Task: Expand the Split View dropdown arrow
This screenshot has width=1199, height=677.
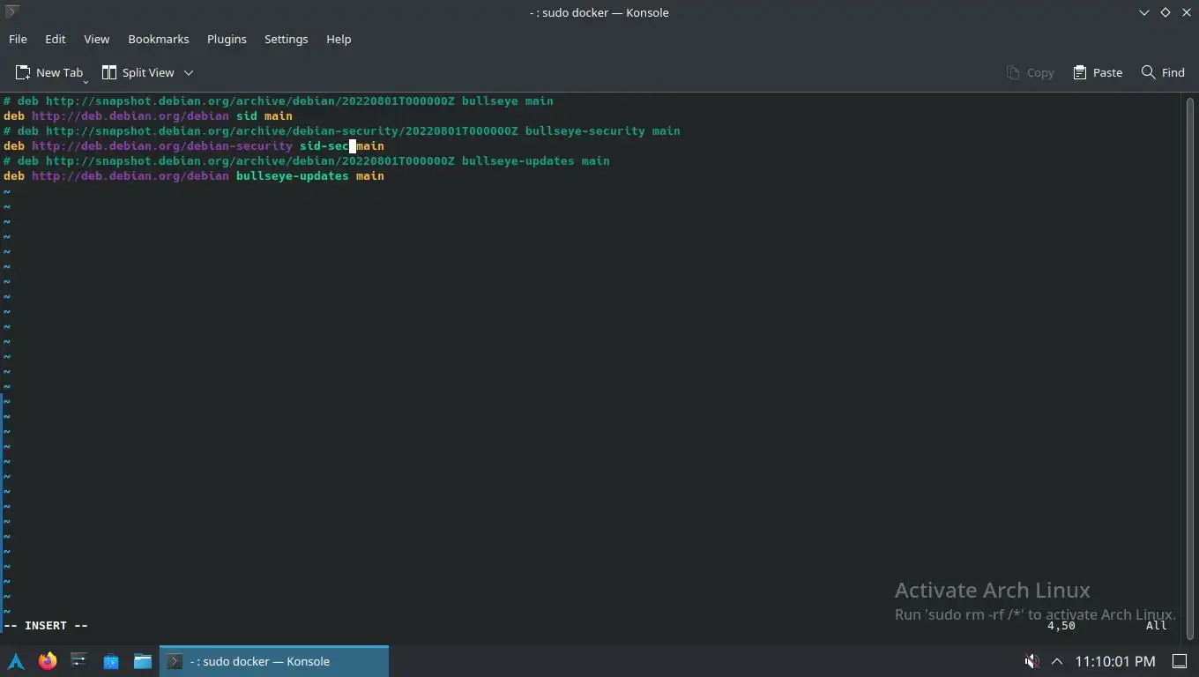Action: 189,72
